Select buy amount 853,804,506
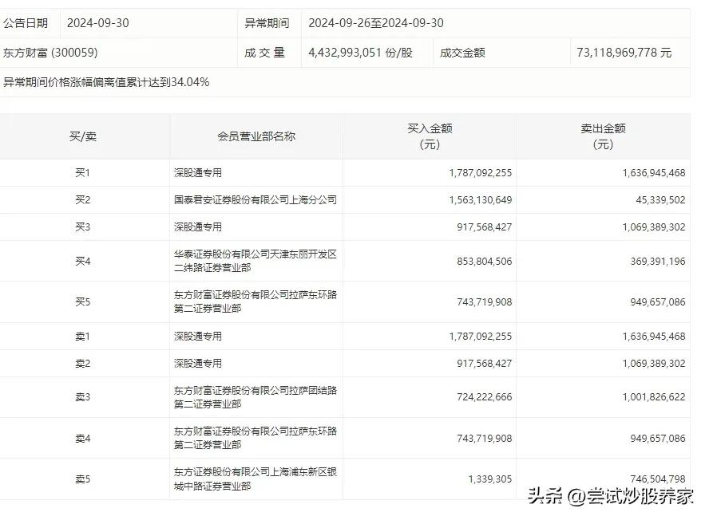Image resolution: width=709 pixels, height=520 pixels. click(x=485, y=261)
